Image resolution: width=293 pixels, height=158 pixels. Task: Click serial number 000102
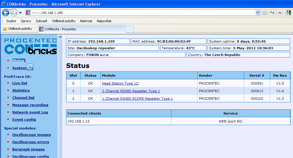pyautogui.click(x=257, y=98)
